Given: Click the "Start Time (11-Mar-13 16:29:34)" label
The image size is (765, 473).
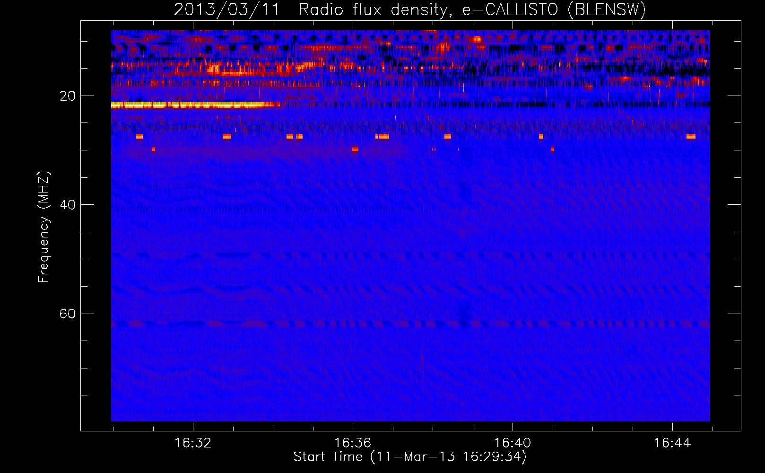Looking at the screenshot, I should click(410, 457).
